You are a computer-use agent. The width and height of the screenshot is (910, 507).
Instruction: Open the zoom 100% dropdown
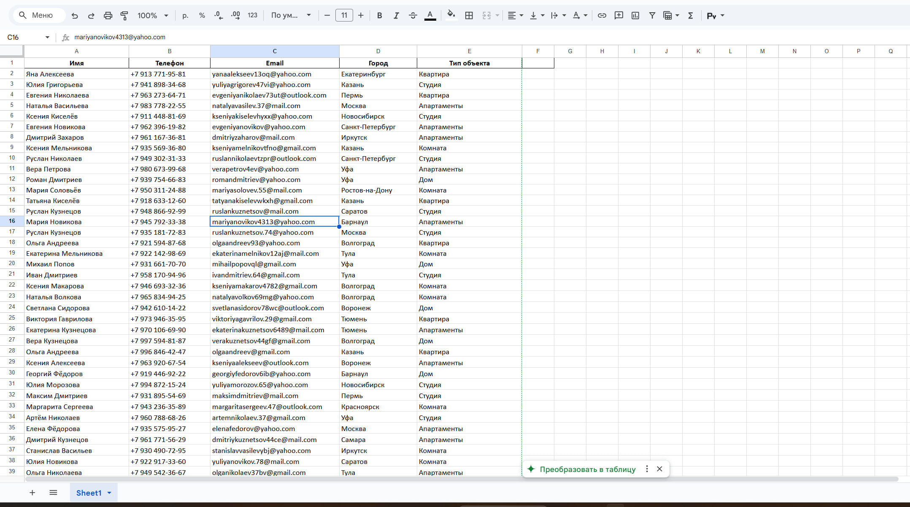click(x=153, y=16)
